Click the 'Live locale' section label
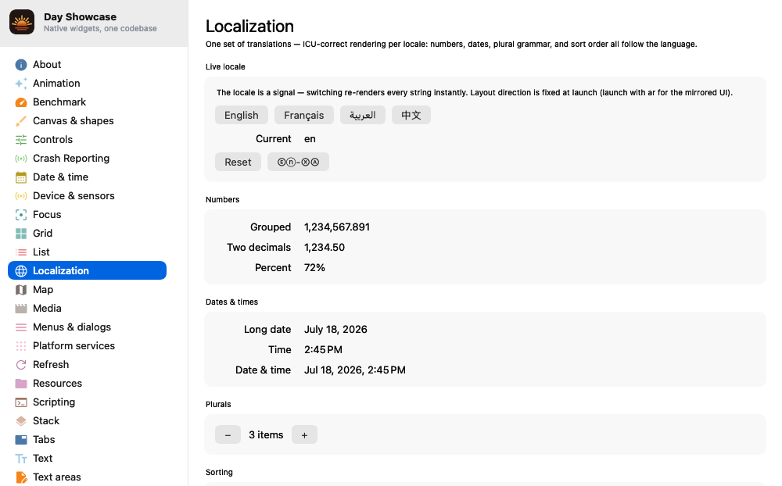The width and height of the screenshot is (782, 486). point(225,66)
